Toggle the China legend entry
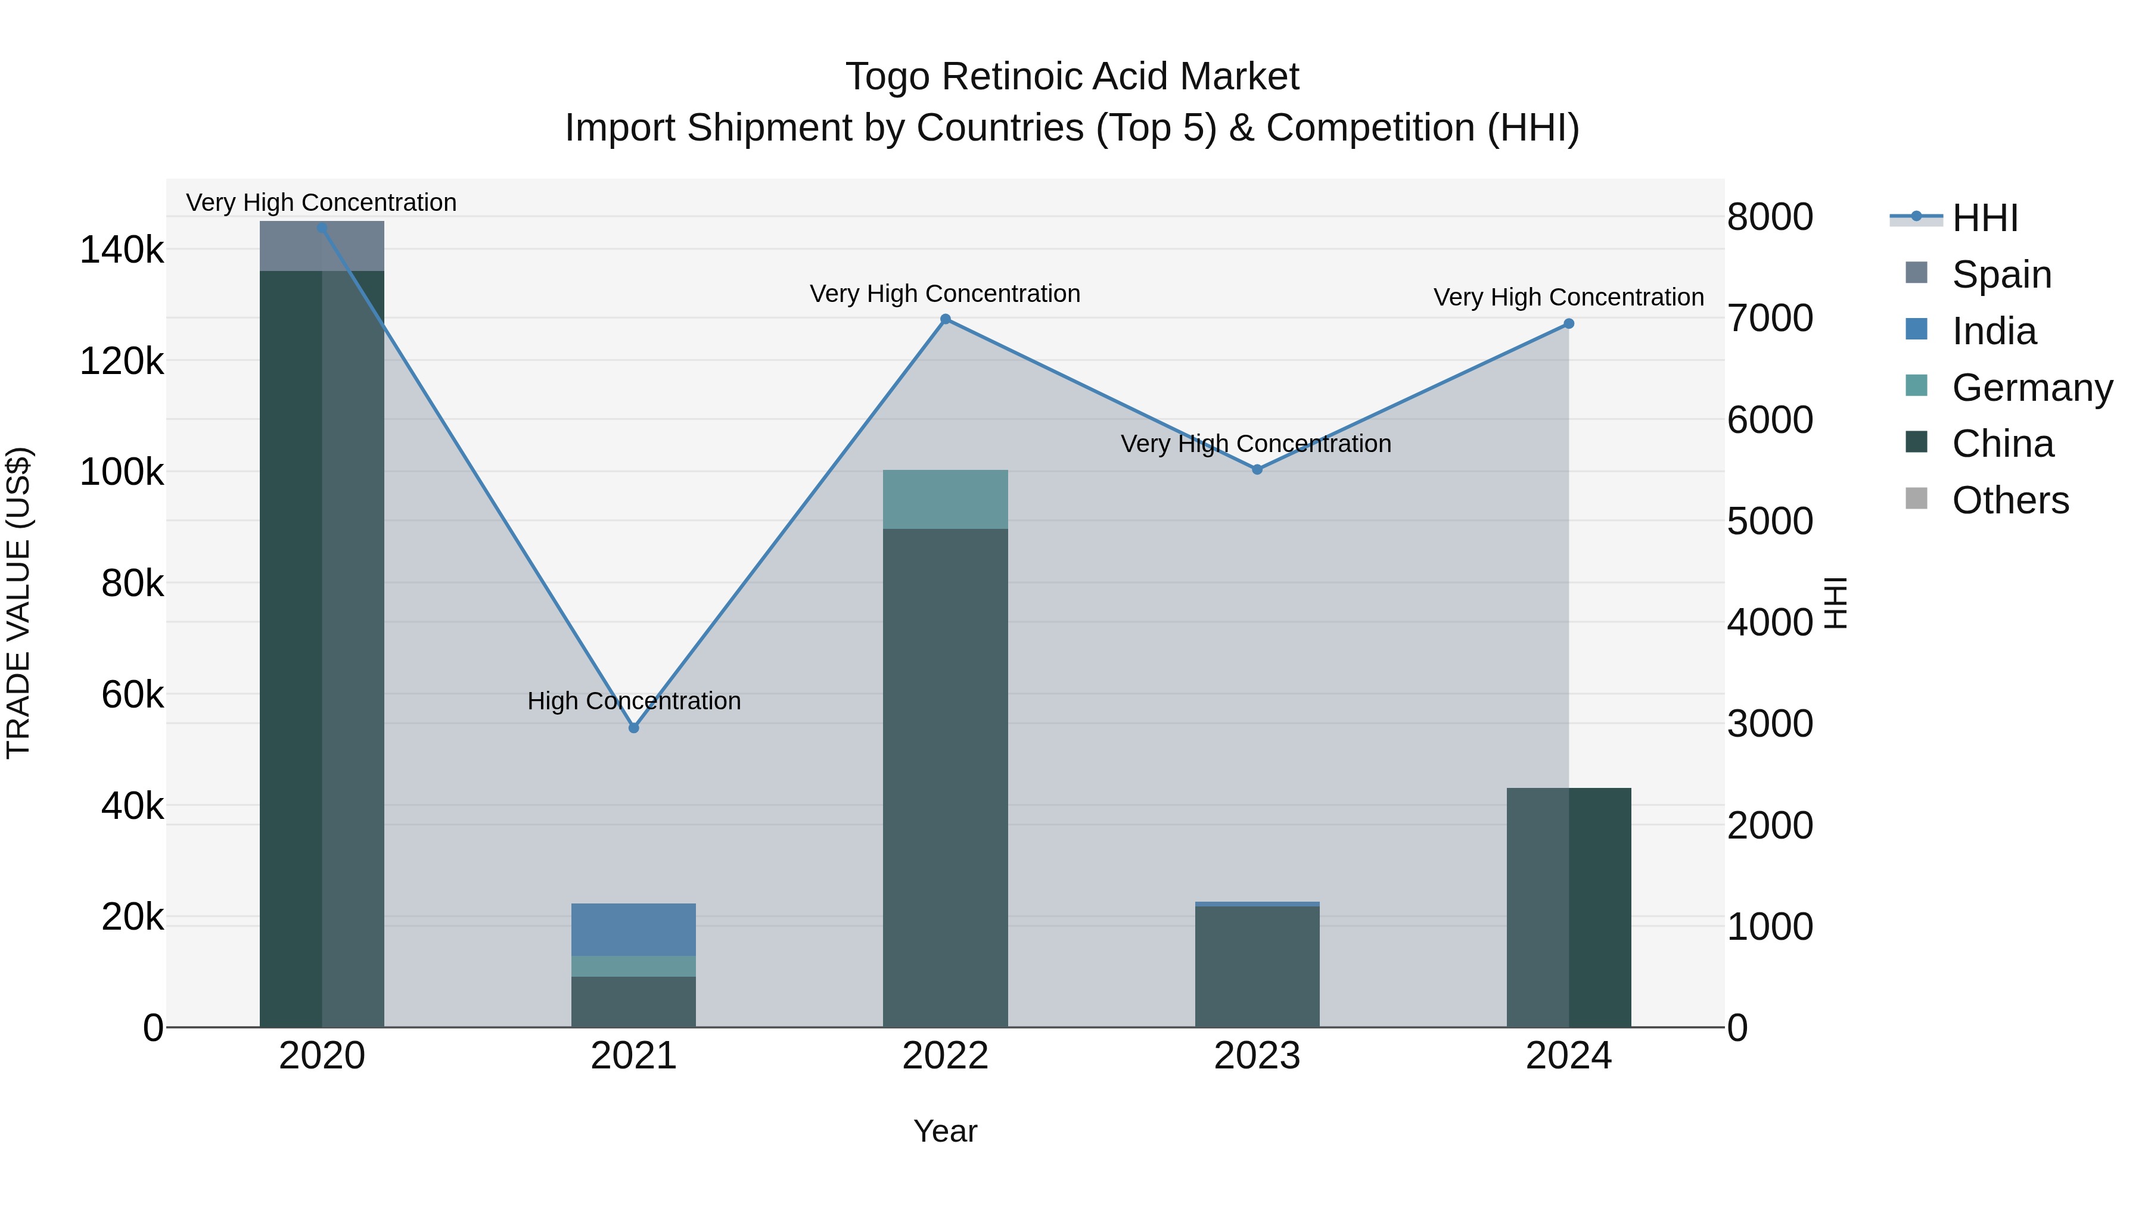Viewport: 2145px width, 1206px height. point(1979,444)
